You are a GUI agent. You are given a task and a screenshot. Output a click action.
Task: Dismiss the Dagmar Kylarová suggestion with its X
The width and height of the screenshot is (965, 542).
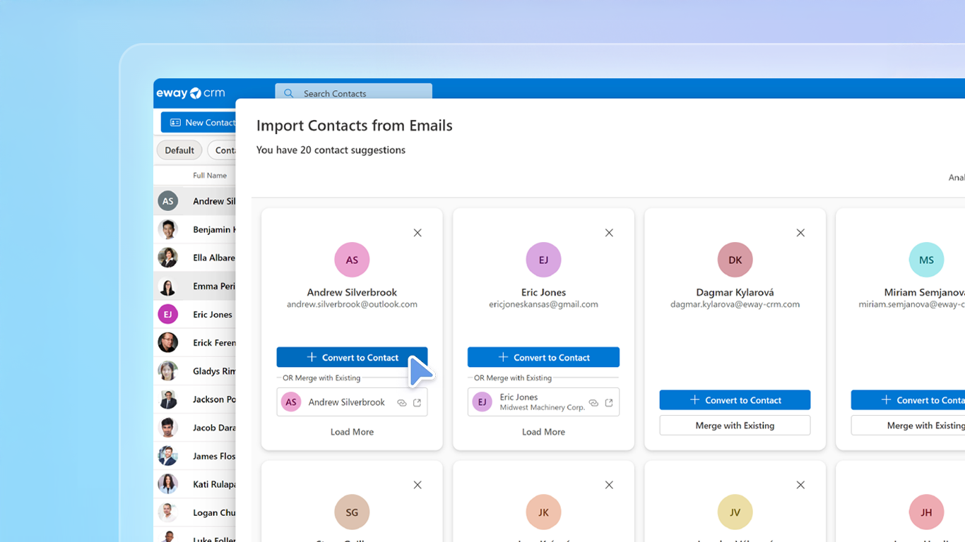(800, 232)
